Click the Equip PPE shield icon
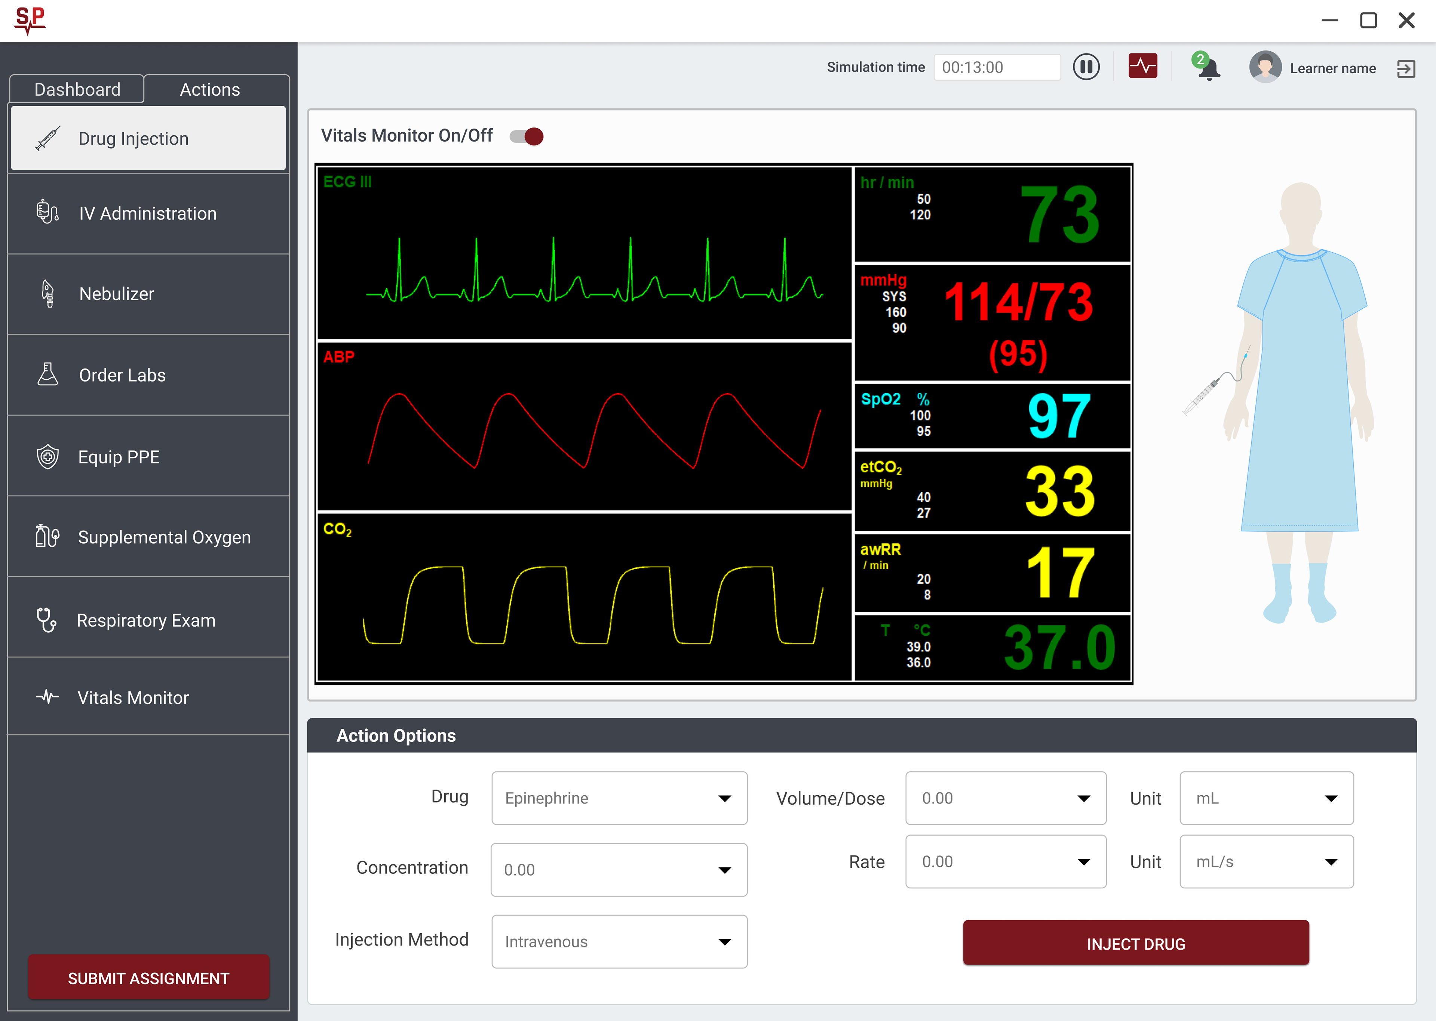 coord(48,456)
